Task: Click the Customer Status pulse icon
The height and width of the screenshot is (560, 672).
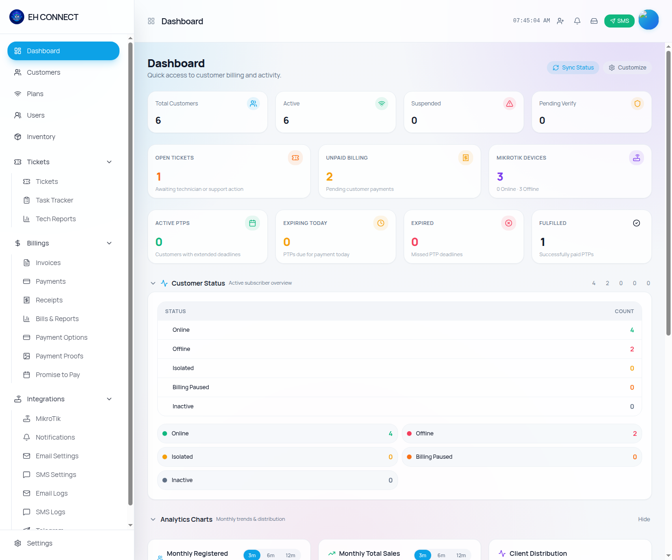Action: (164, 283)
